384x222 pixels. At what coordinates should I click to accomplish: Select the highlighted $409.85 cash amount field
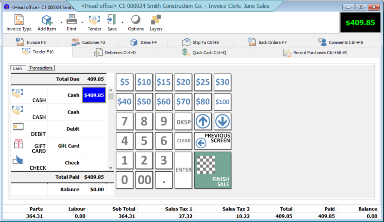94,95
